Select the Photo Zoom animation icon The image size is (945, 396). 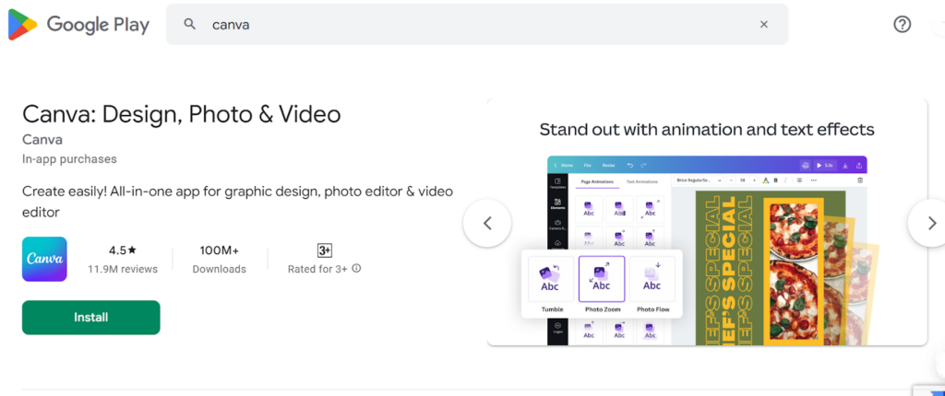tap(602, 279)
